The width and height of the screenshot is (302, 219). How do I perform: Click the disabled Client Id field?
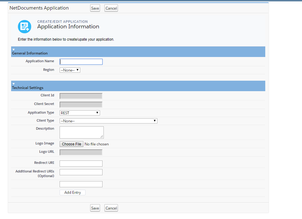(x=81, y=96)
